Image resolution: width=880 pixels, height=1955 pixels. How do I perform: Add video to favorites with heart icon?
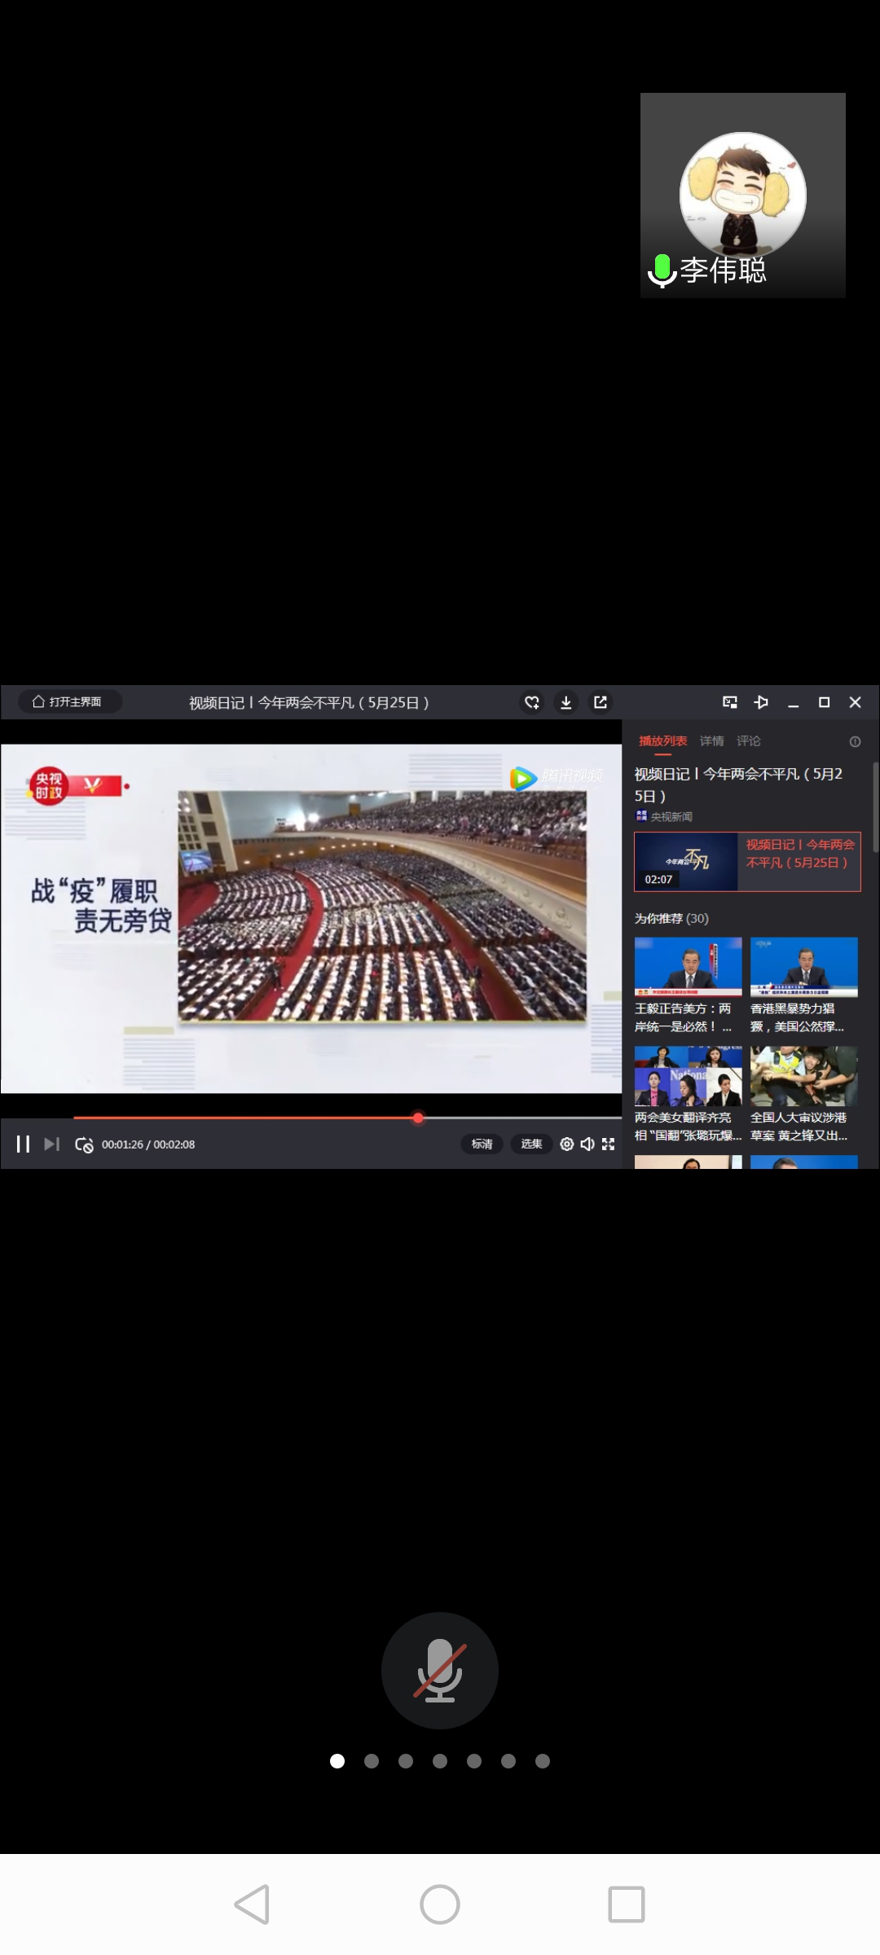pos(532,702)
